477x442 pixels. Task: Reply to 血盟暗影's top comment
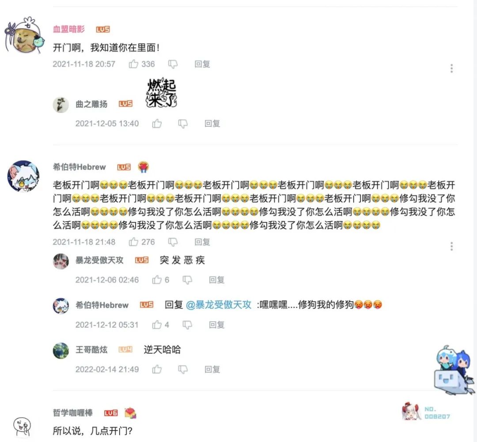pos(202,64)
